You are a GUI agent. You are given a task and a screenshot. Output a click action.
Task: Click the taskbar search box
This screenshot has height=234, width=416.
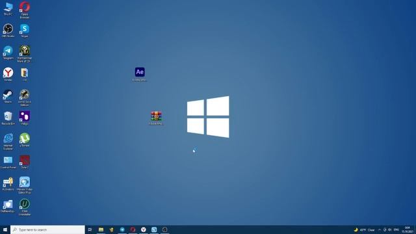47,229
